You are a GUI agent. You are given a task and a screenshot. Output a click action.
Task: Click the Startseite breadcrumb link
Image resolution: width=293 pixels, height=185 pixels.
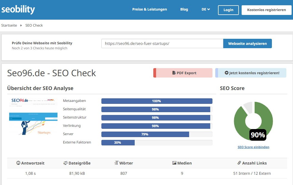pos(9,25)
